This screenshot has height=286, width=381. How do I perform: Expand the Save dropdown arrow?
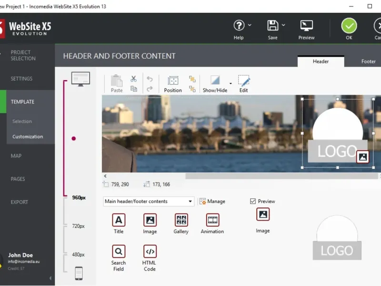[283, 25]
